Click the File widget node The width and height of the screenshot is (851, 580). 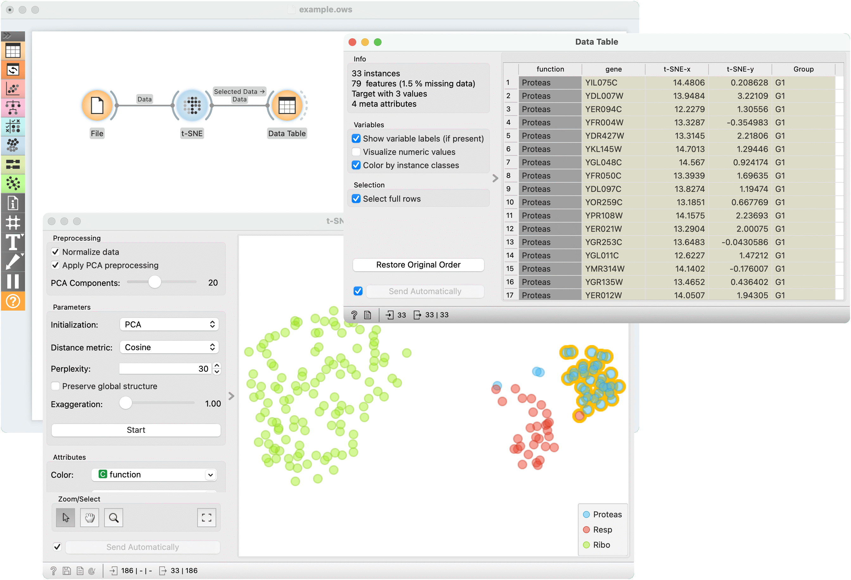coord(97,106)
